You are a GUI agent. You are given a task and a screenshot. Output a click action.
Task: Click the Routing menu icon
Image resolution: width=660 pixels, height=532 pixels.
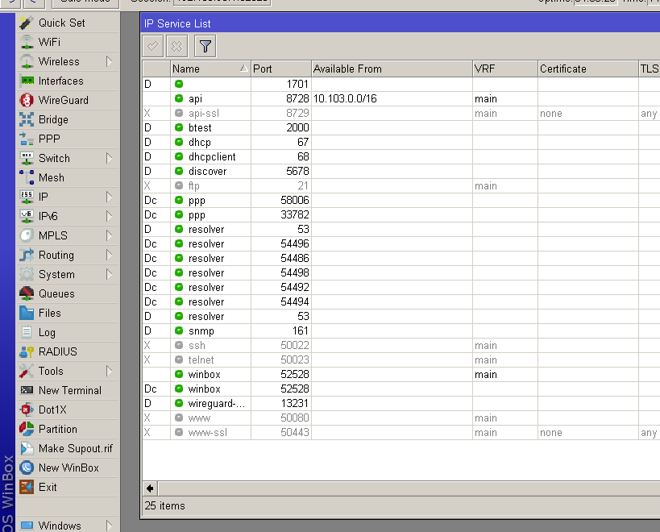[27, 255]
